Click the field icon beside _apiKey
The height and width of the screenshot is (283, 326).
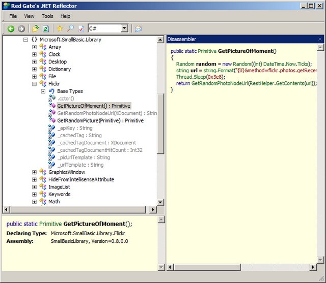(x=51, y=128)
